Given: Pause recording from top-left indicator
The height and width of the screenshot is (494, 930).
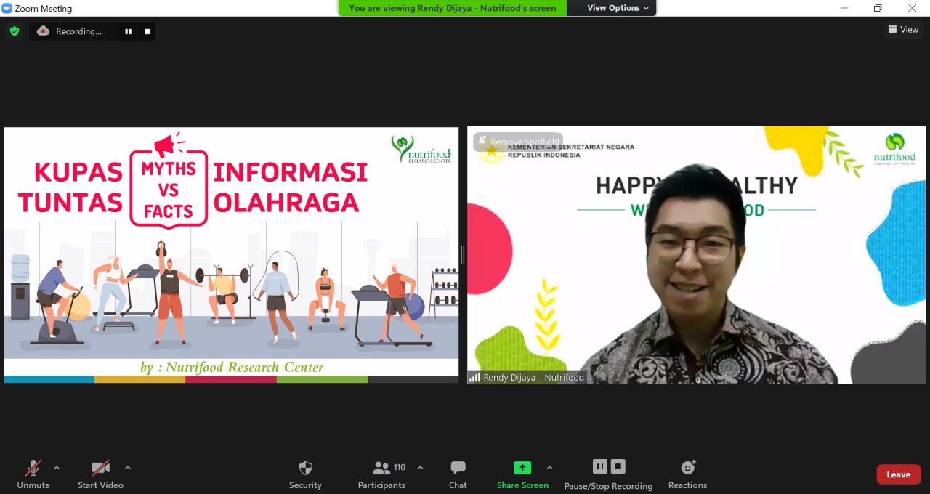Looking at the screenshot, I should coord(128,31).
